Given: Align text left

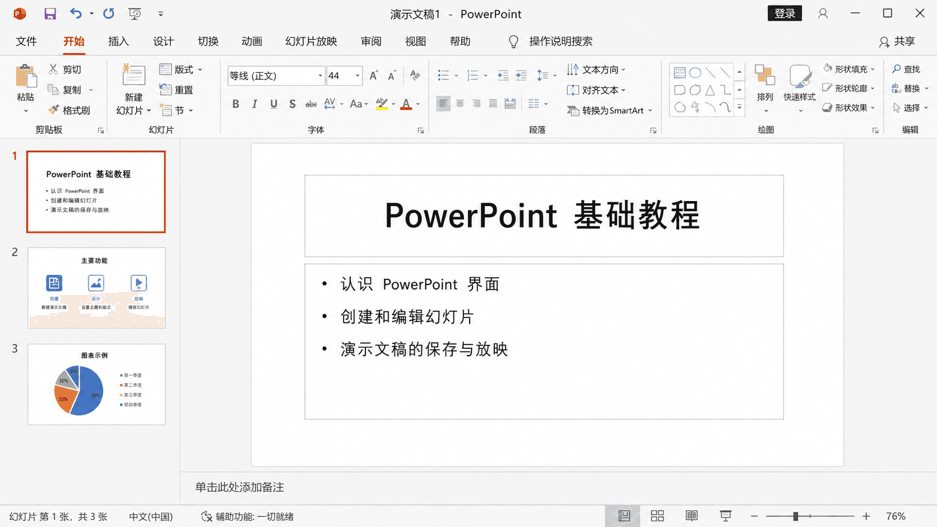Looking at the screenshot, I should [x=443, y=104].
